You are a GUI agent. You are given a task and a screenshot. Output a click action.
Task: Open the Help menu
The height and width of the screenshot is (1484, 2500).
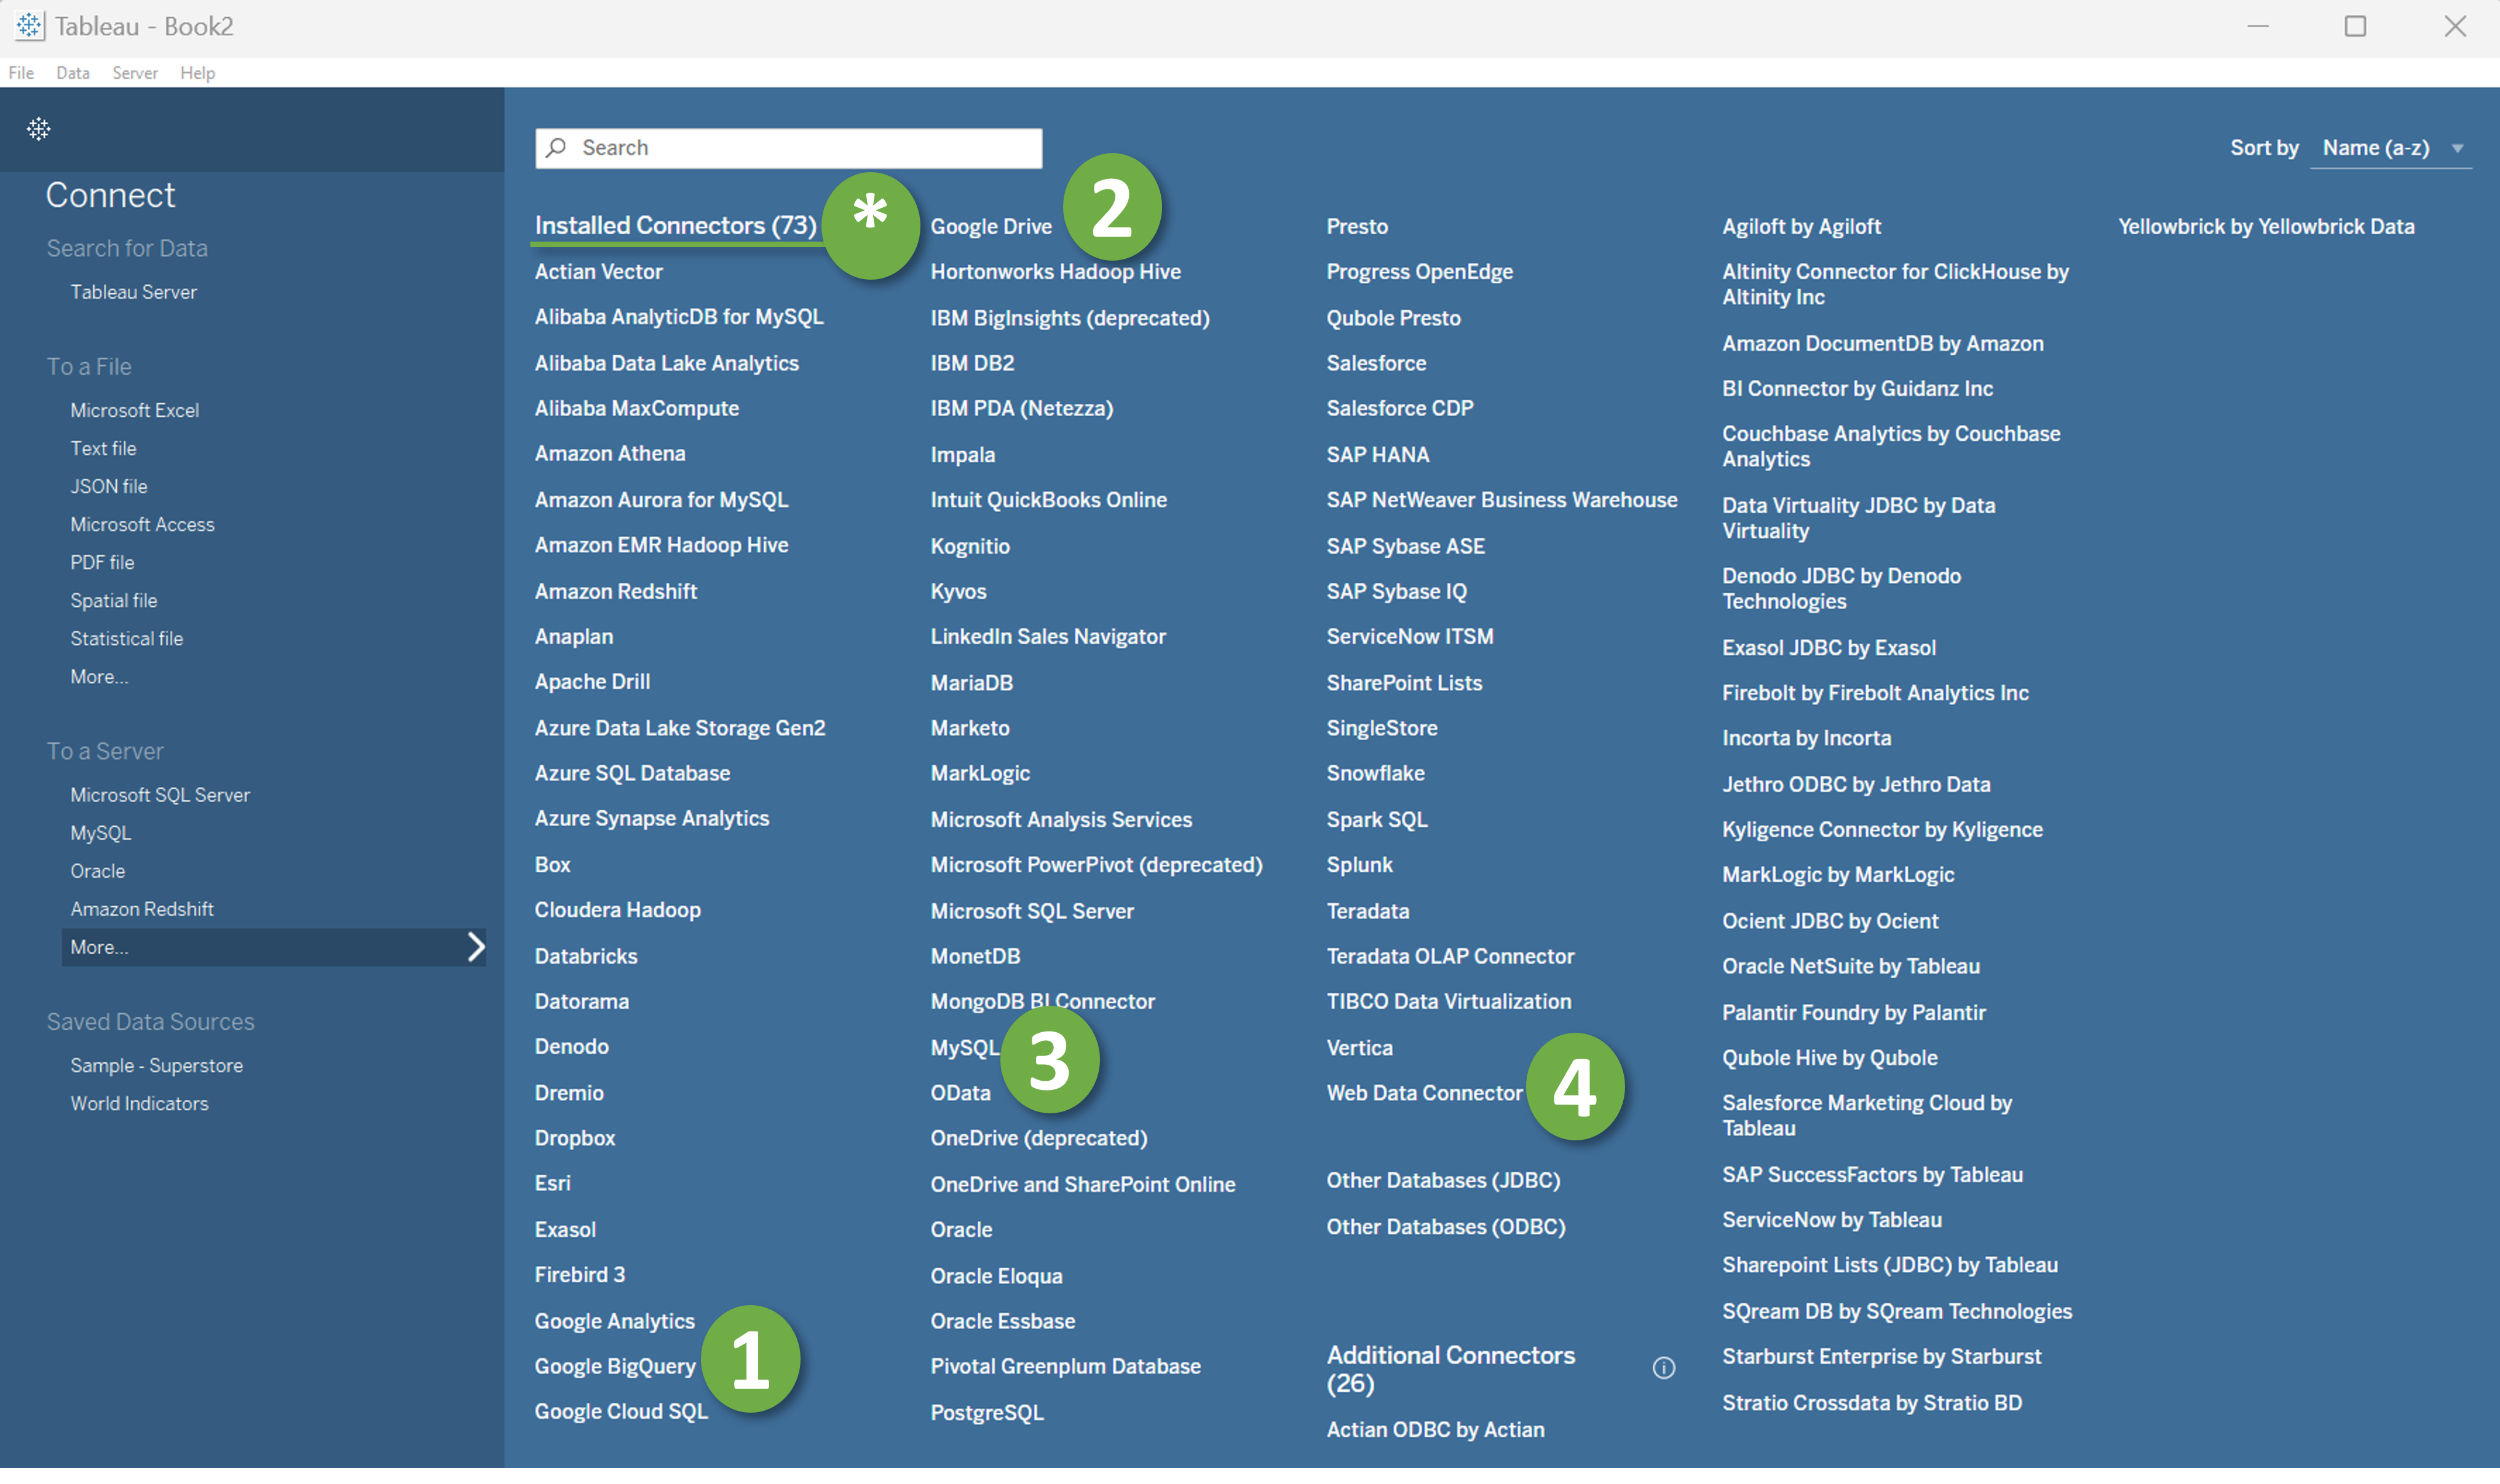197,73
